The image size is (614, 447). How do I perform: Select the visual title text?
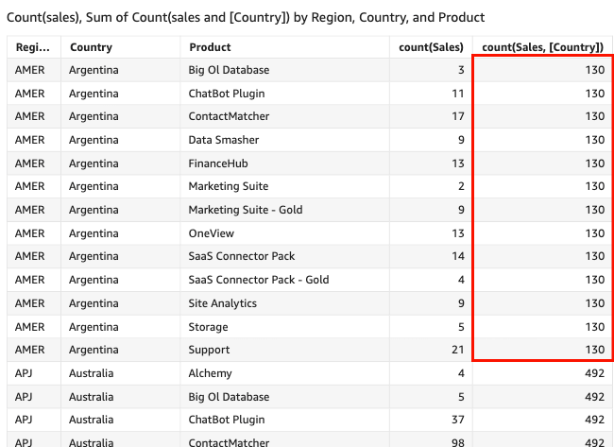[246, 17]
